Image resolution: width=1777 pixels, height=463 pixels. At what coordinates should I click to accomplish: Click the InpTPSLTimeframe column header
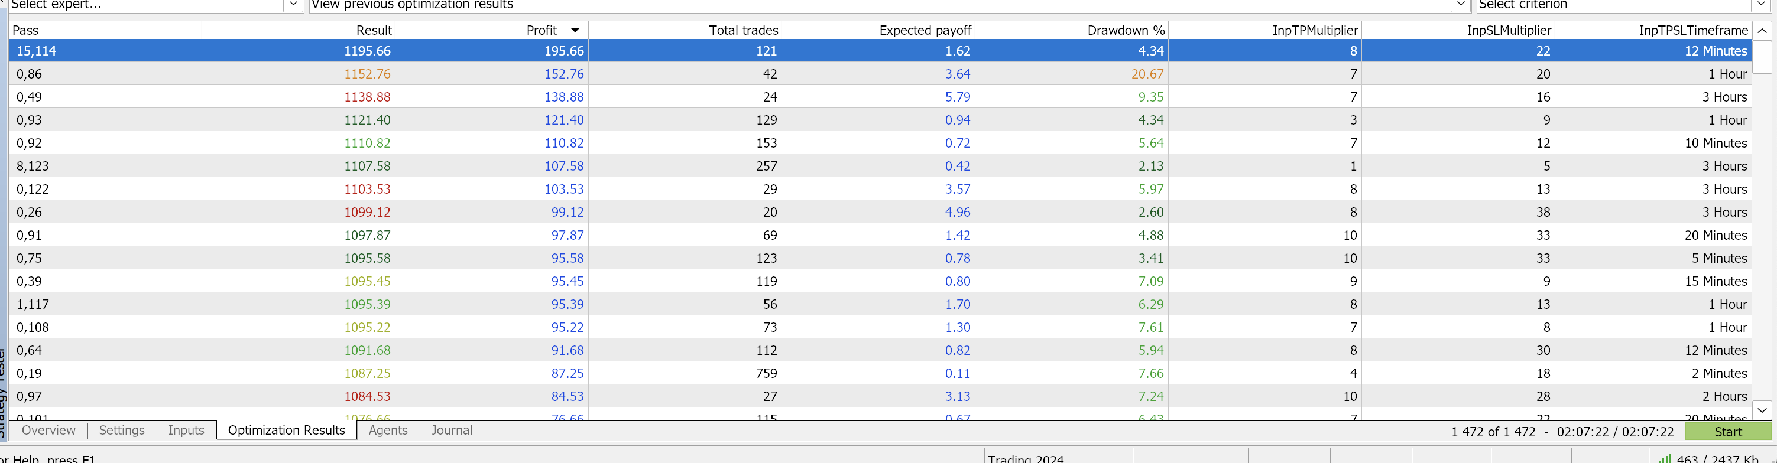tap(1693, 30)
